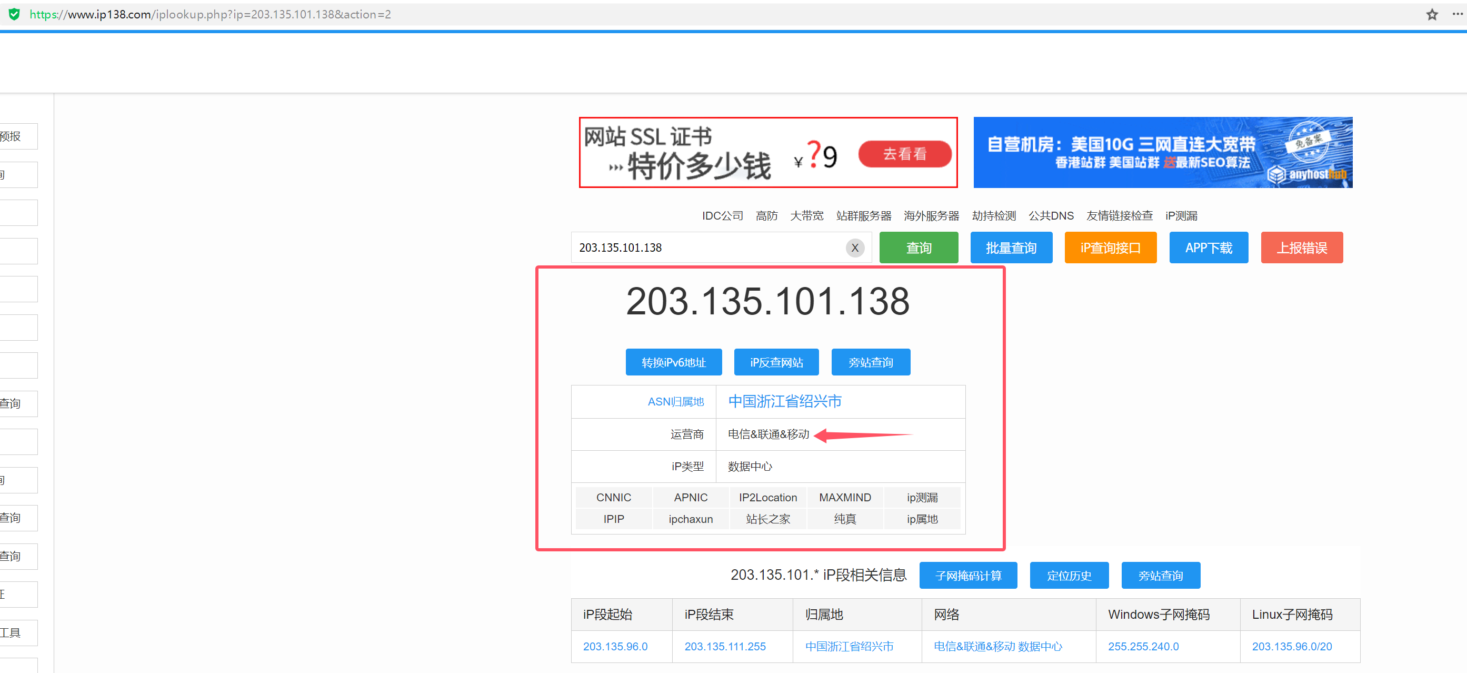1467x673 pixels.
Task: Click the APP下载 button
Action: 1208,248
